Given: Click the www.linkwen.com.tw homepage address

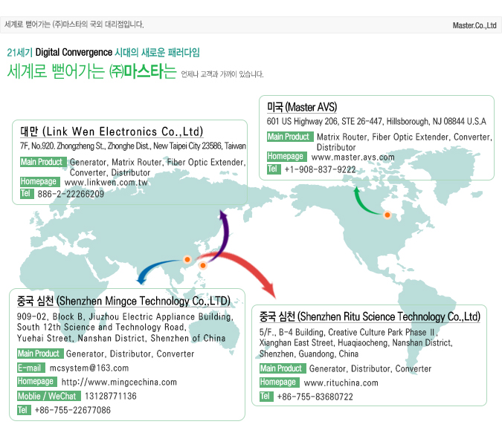Looking at the screenshot, I should coord(106,182).
